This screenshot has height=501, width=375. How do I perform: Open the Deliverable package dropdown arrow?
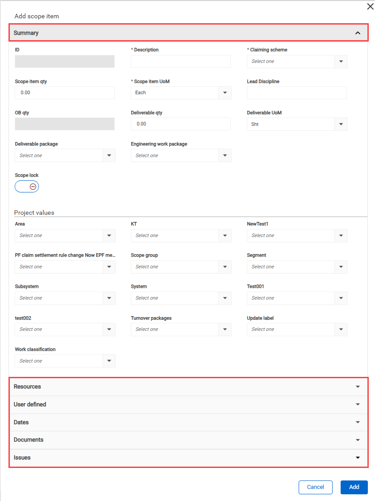(109, 155)
